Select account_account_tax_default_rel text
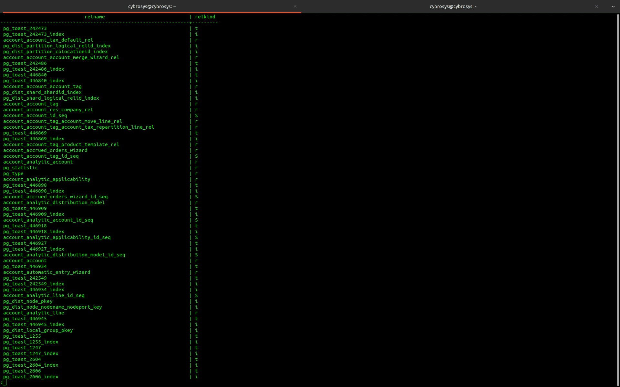Viewport: 620px width, 387px height. pos(48,40)
